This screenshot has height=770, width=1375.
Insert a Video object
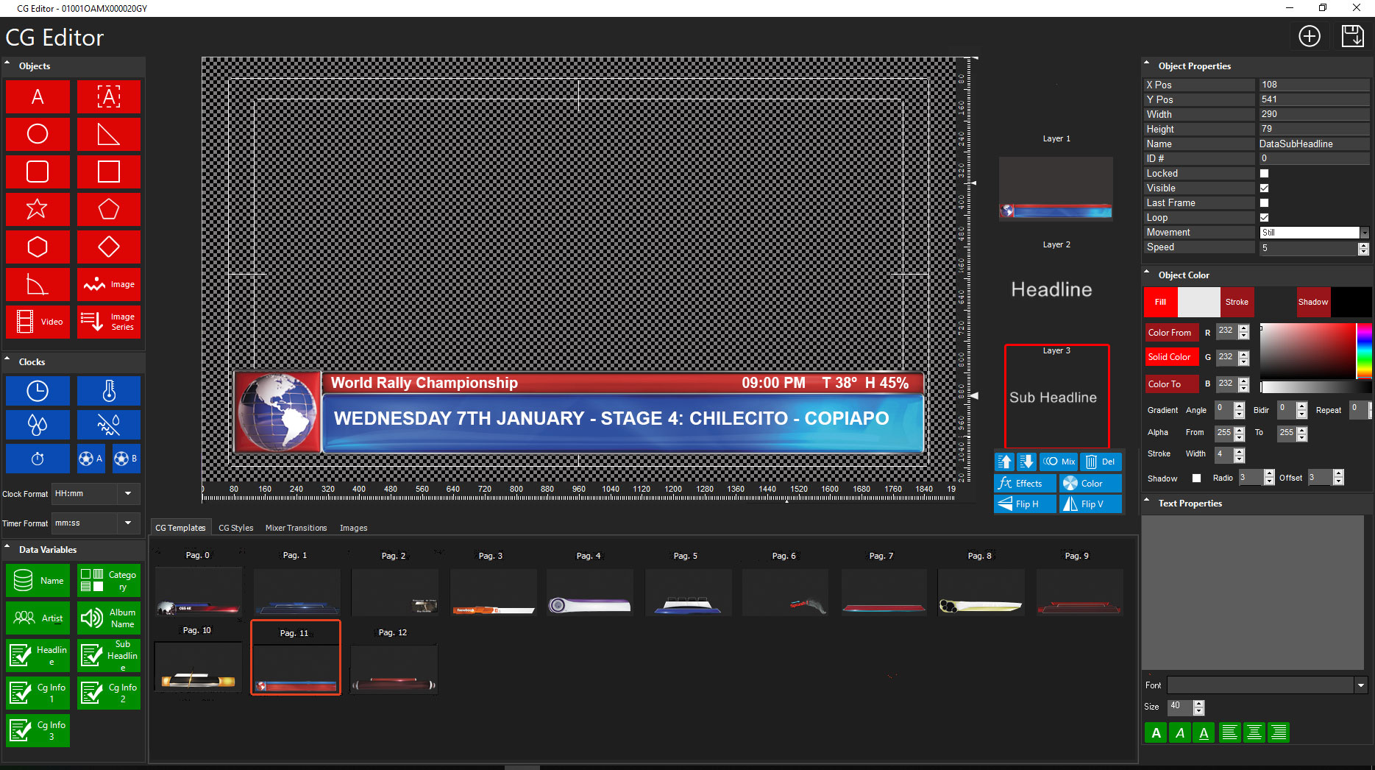coord(38,322)
